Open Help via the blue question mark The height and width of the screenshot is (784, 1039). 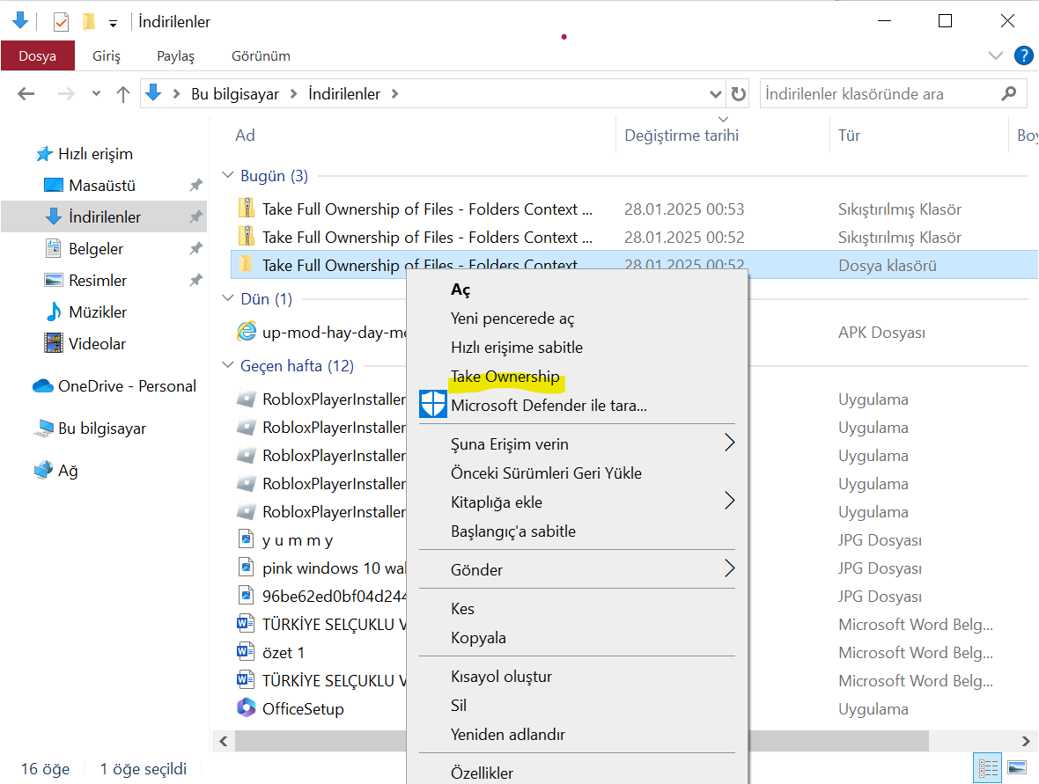[1024, 55]
